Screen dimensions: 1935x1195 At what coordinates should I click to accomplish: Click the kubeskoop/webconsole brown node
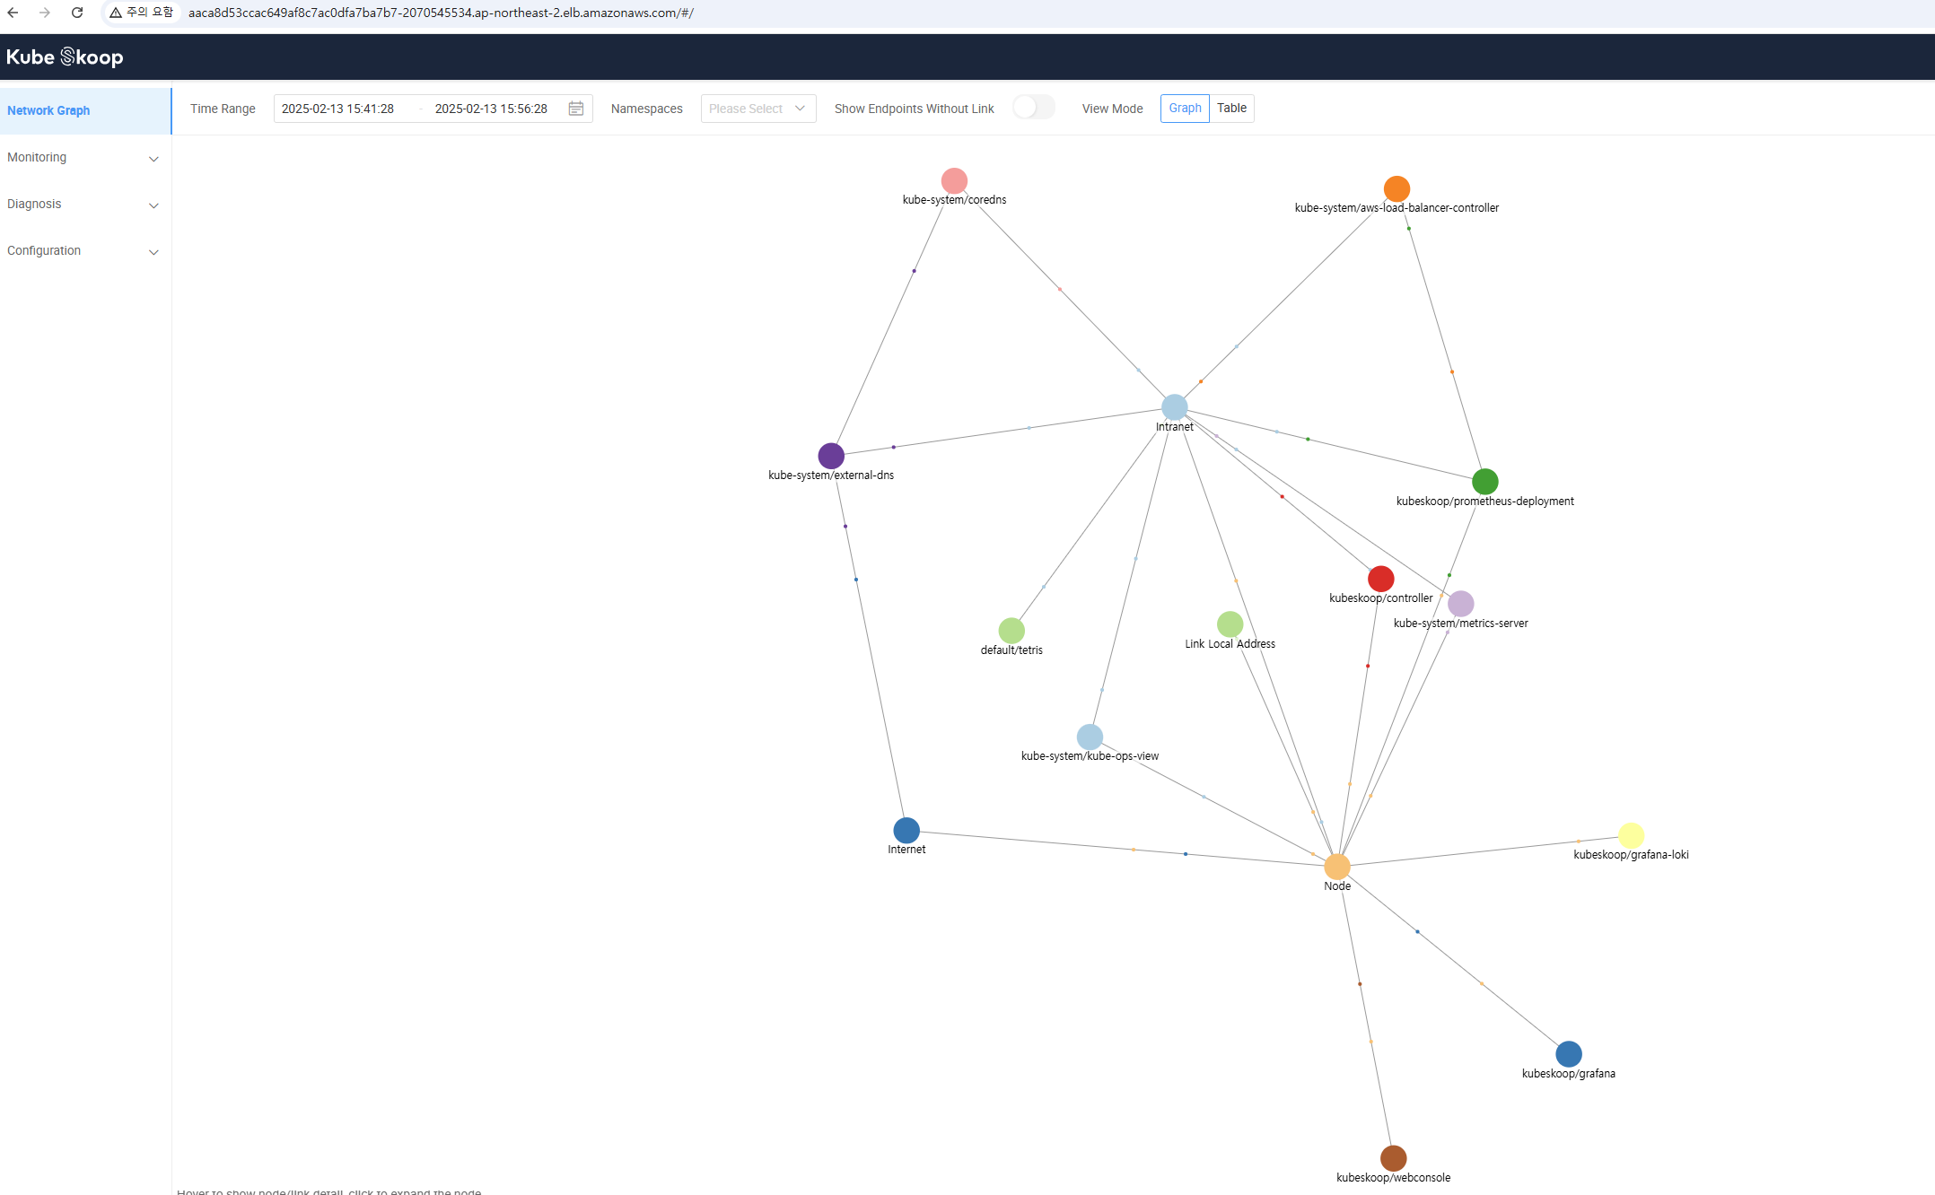[1393, 1158]
